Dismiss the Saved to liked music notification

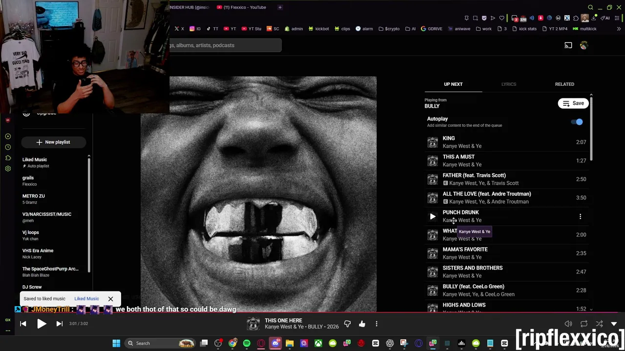point(110,299)
